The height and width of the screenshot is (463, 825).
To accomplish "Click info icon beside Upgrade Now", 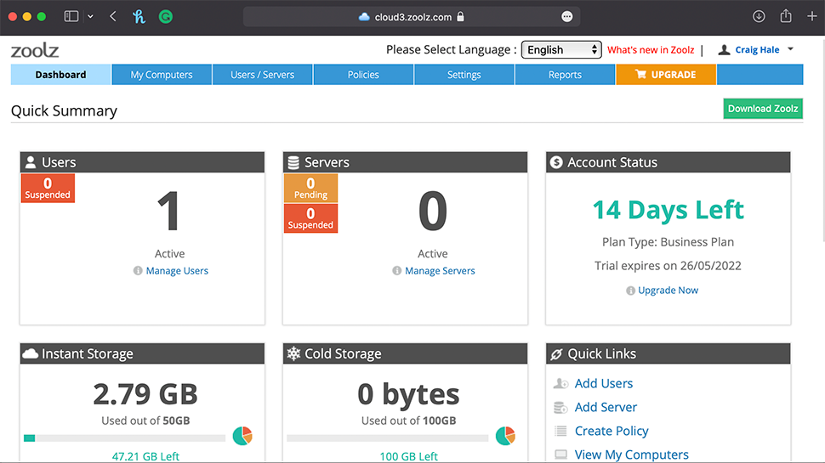I will tap(630, 291).
